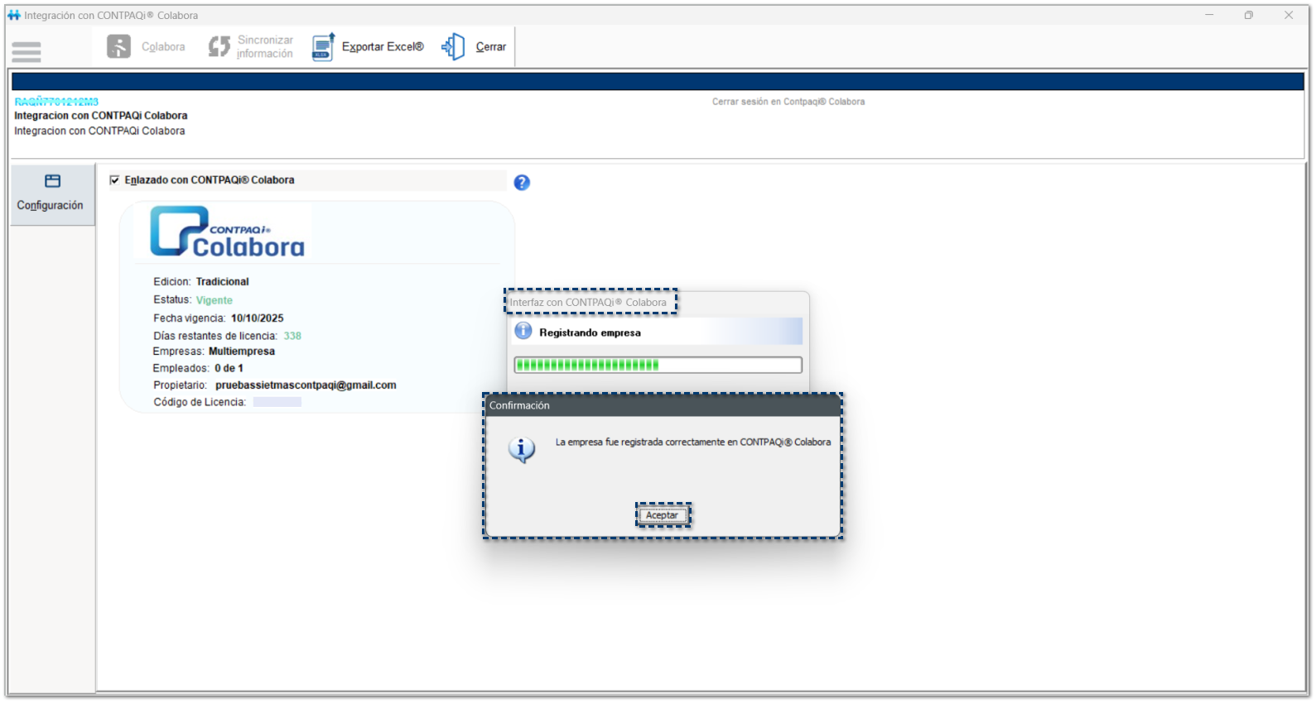This screenshot has width=1316, height=703.
Task: Click the Empresas value Multiempresa
Action: 242,351
